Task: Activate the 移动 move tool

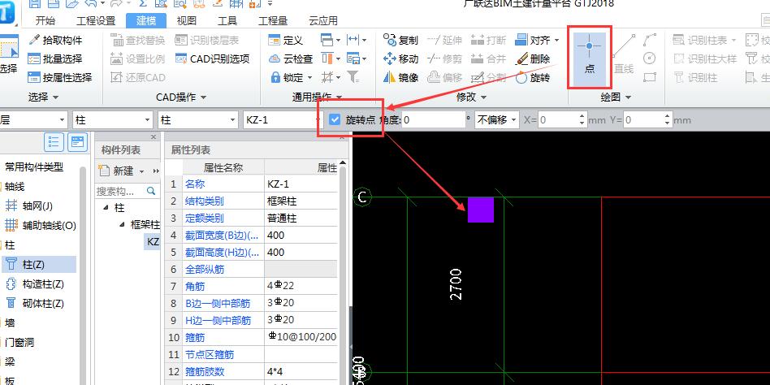Action: [x=400, y=59]
